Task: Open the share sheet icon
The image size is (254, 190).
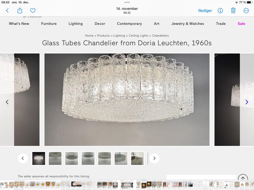Action: click(x=20, y=11)
